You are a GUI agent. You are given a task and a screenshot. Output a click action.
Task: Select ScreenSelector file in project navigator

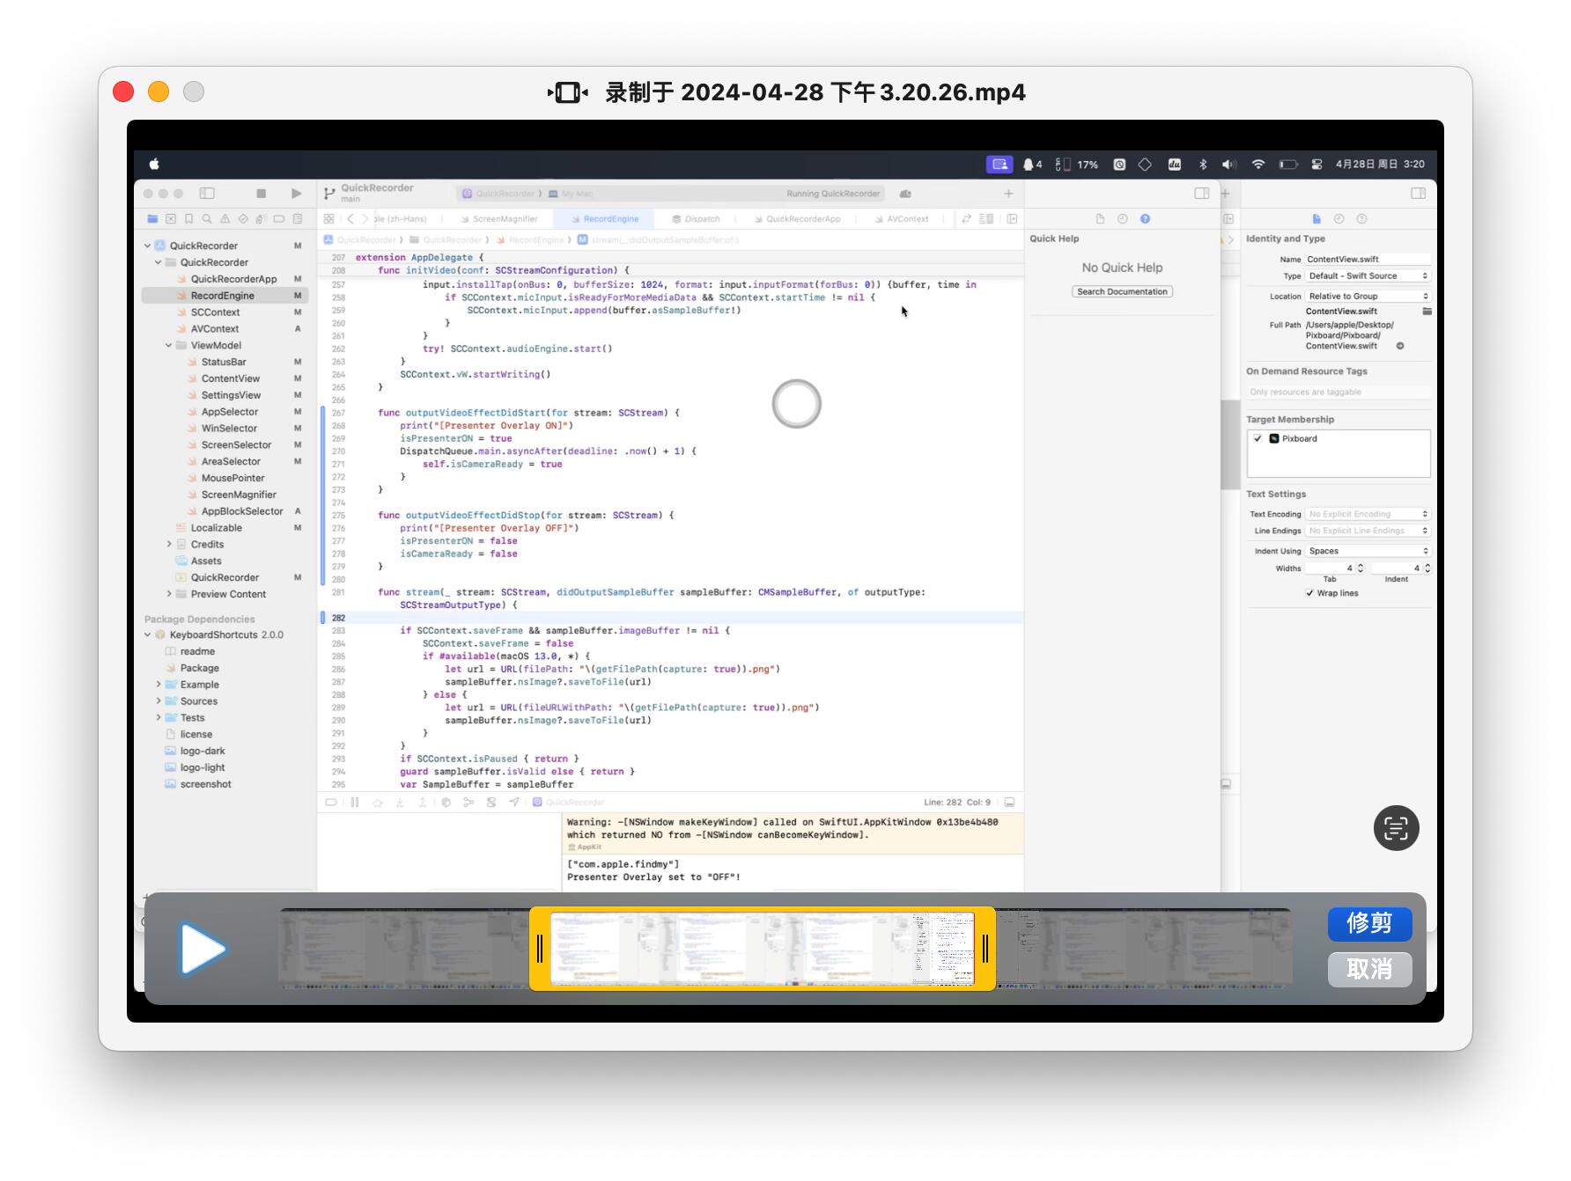coord(236,445)
